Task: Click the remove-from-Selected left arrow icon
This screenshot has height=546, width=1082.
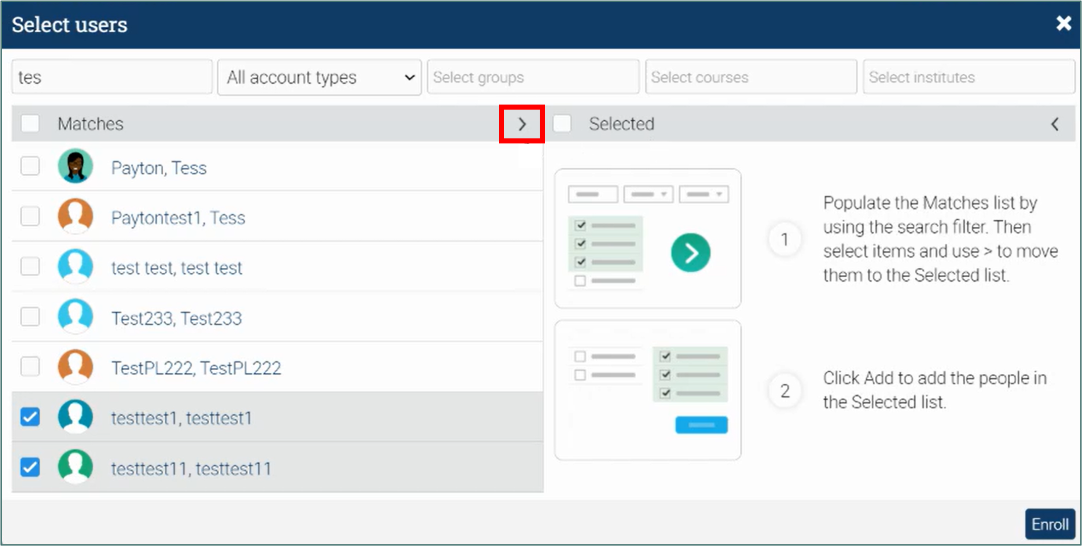Action: pos(1055,124)
